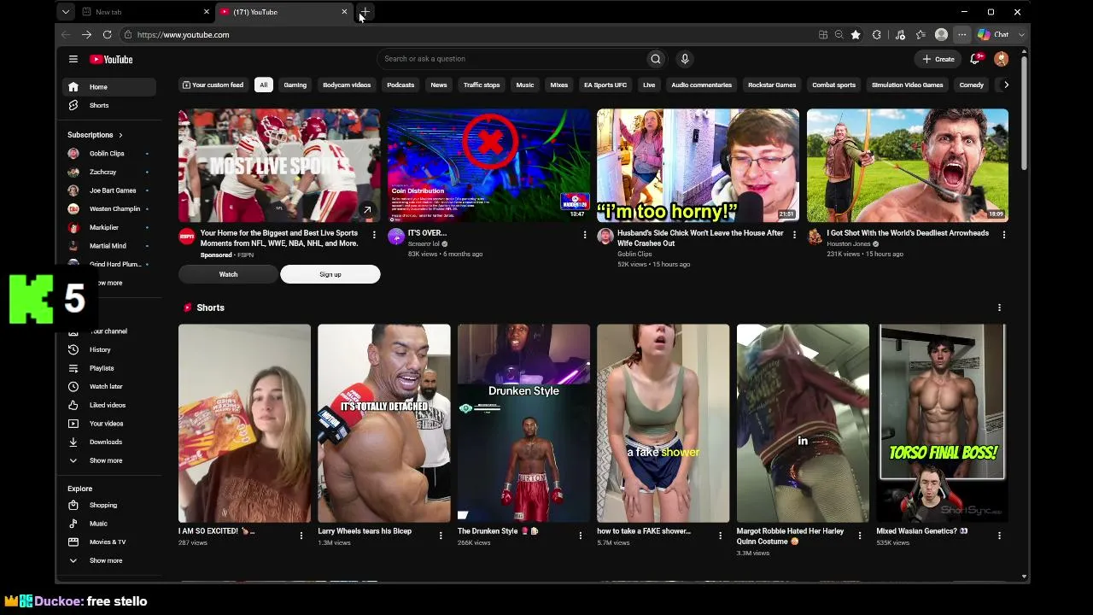Open Shorts from the sidebar

109,105
